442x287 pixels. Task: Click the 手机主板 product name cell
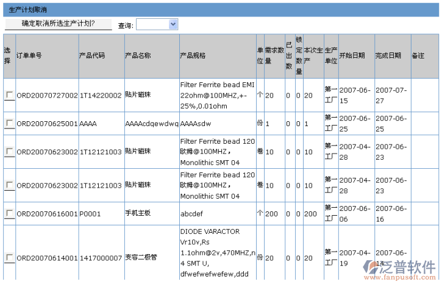(x=137, y=214)
